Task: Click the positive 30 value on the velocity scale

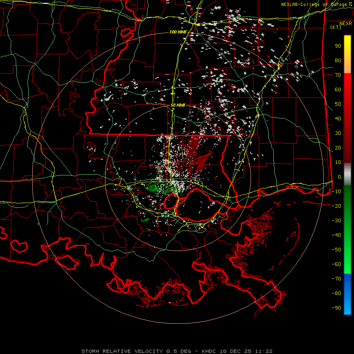Action: click(338, 133)
